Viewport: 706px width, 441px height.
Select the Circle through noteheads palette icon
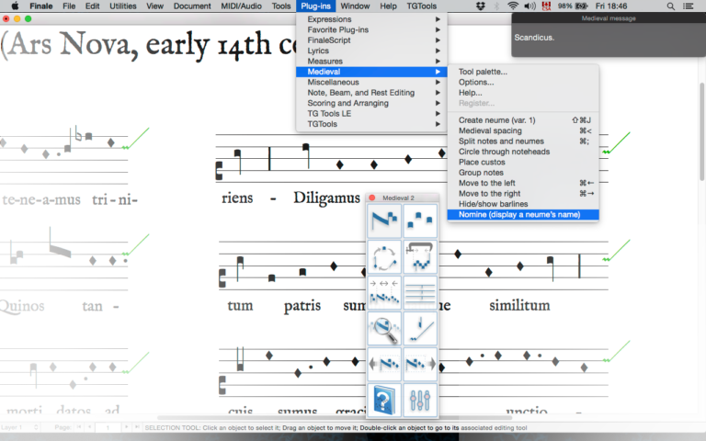click(384, 257)
